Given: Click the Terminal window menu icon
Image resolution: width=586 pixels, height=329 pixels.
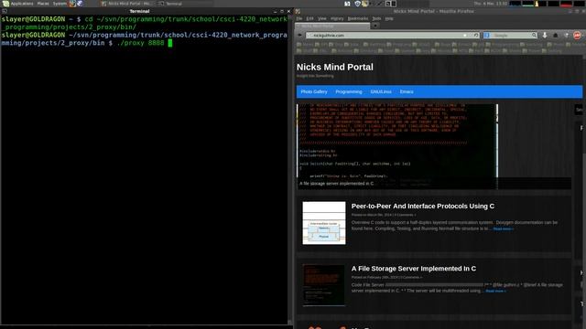Looking at the screenshot, I should [4, 11].
